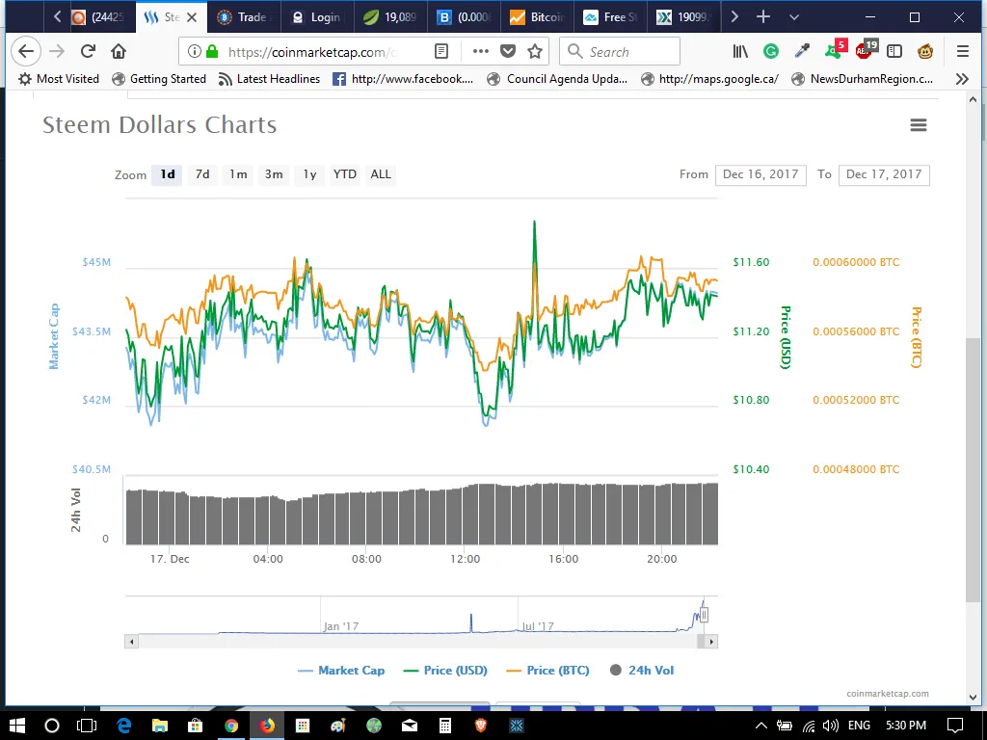Image resolution: width=987 pixels, height=740 pixels.
Task: Show site information icon in address bar
Action: pos(195,52)
